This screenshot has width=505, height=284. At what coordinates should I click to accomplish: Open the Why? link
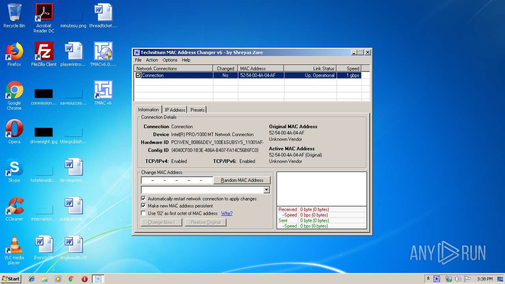click(227, 213)
